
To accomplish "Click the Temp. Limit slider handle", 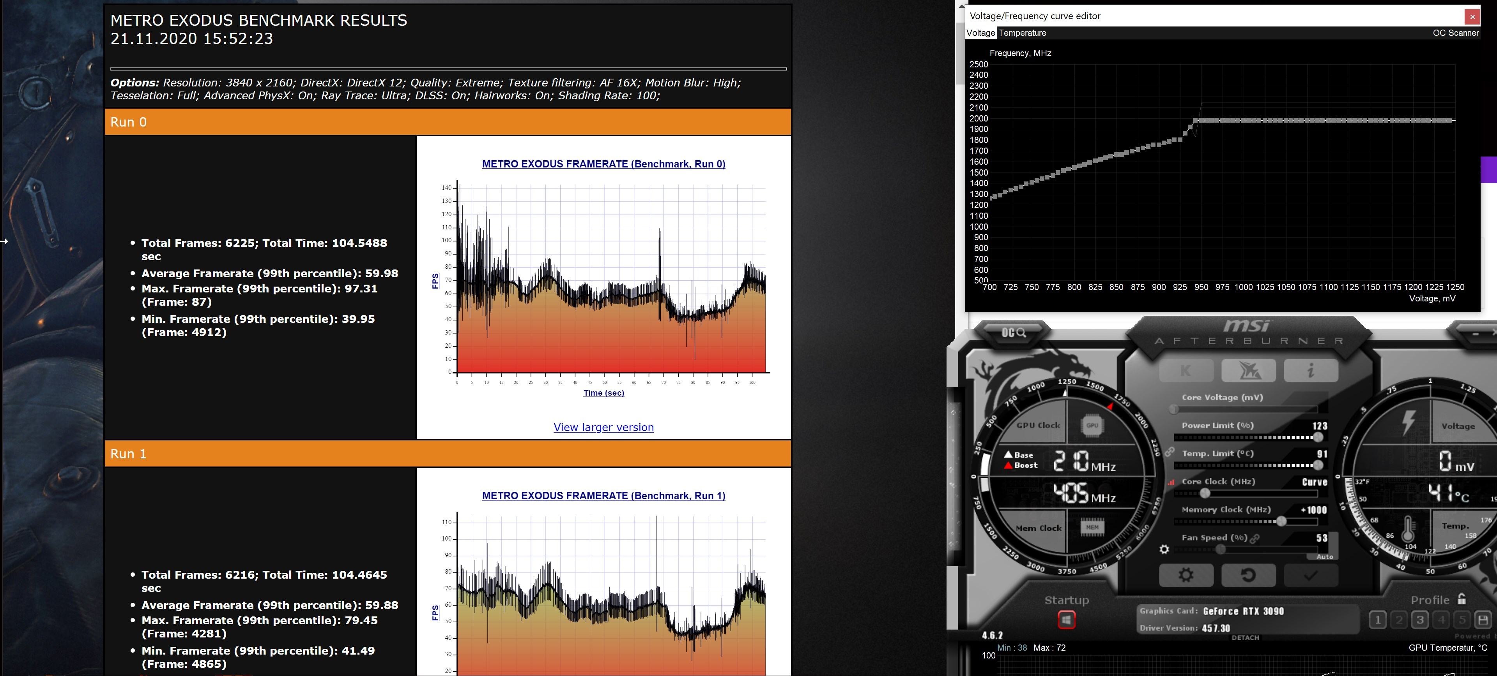I will coord(1318,465).
